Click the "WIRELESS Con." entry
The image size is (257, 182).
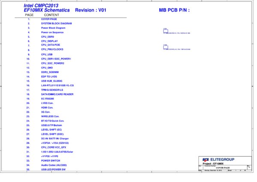tap(50, 116)
